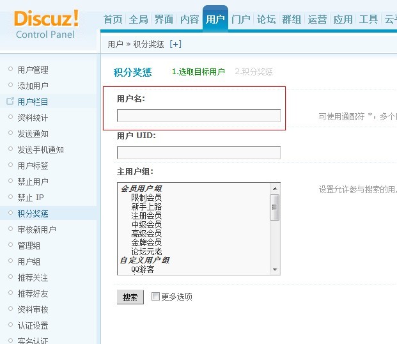Click step 1.选取目标用户
The width and height of the screenshot is (397, 344).
[x=198, y=72]
